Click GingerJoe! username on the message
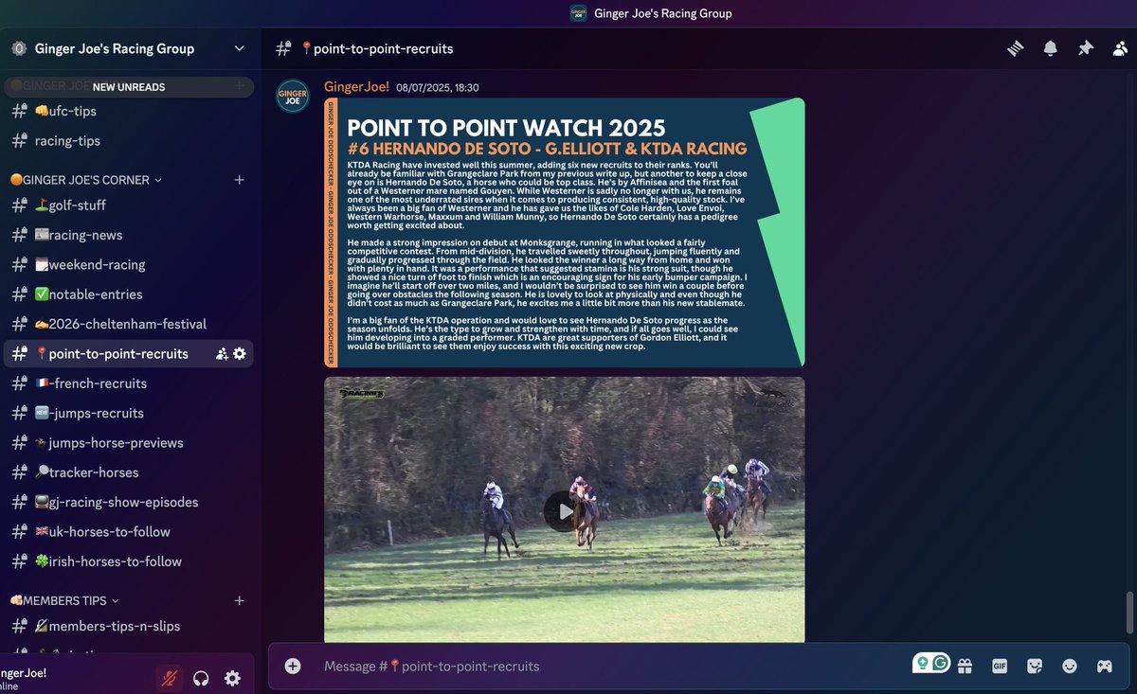The image size is (1137, 694). (356, 87)
